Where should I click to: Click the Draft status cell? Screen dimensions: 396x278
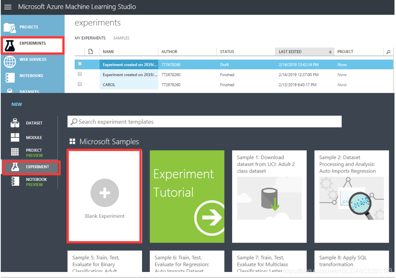224,65
